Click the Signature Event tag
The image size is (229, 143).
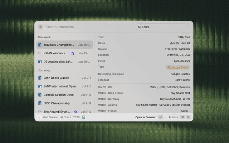pyautogui.click(x=177, y=68)
